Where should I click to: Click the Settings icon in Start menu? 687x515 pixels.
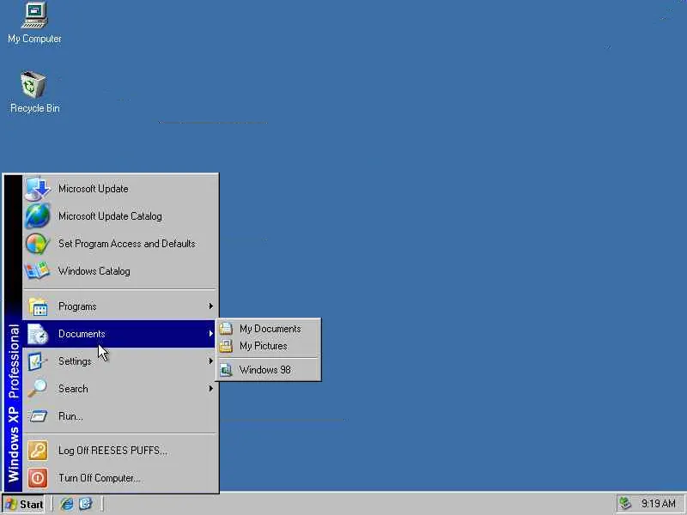point(38,361)
